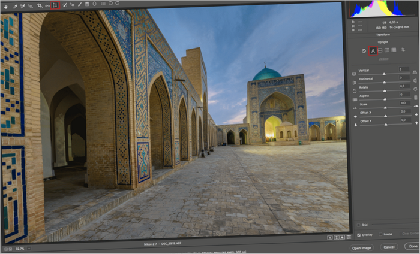The height and width of the screenshot is (254, 420).
Task: Click the right Vertical perspective icon
Action: (415, 72)
